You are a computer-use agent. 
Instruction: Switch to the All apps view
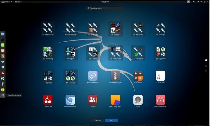111,120
